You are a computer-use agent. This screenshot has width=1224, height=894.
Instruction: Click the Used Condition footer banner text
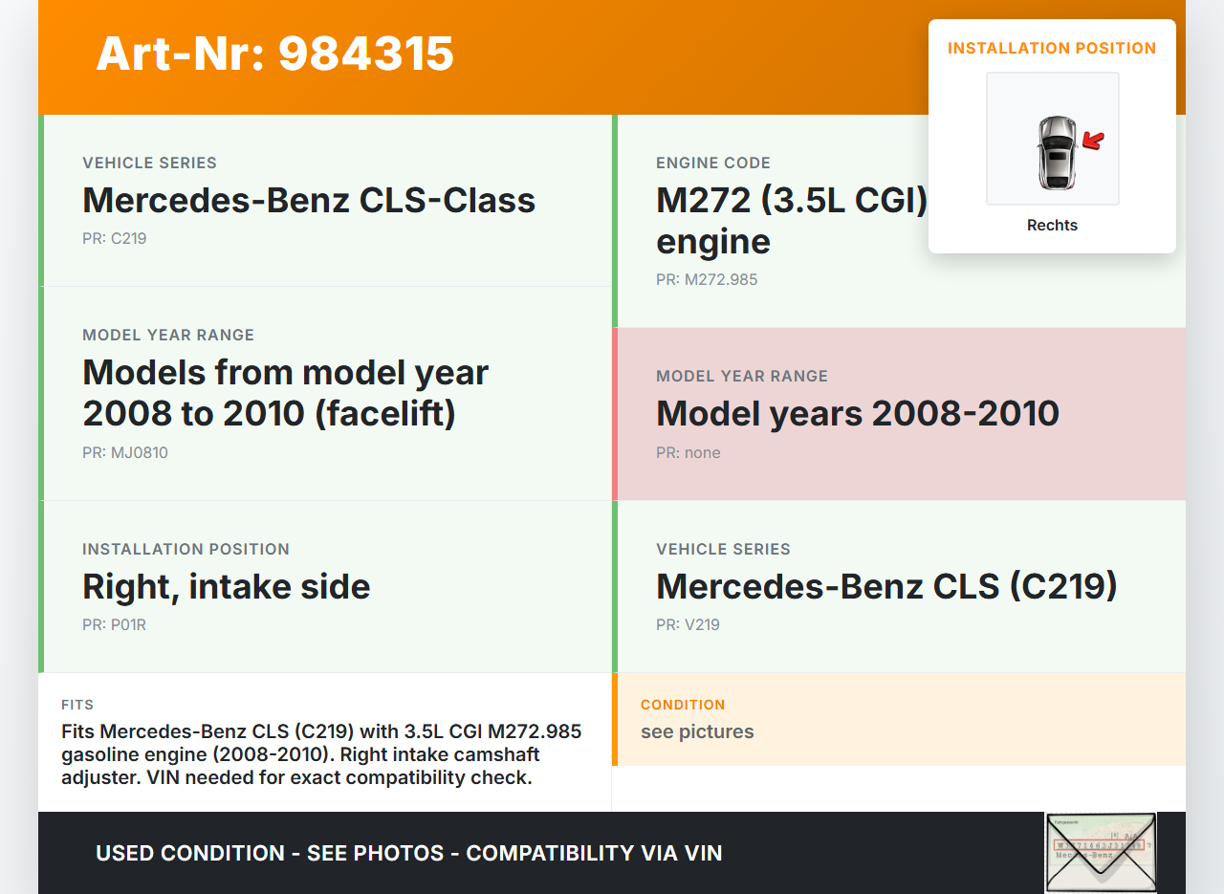pyautogui.click(x=408, y=853)
